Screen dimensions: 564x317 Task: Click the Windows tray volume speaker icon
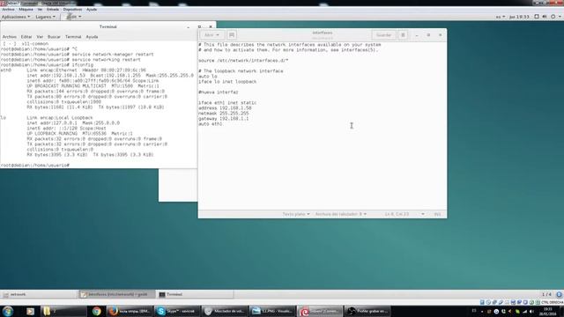pyautogui.click(x=531, y=311)
